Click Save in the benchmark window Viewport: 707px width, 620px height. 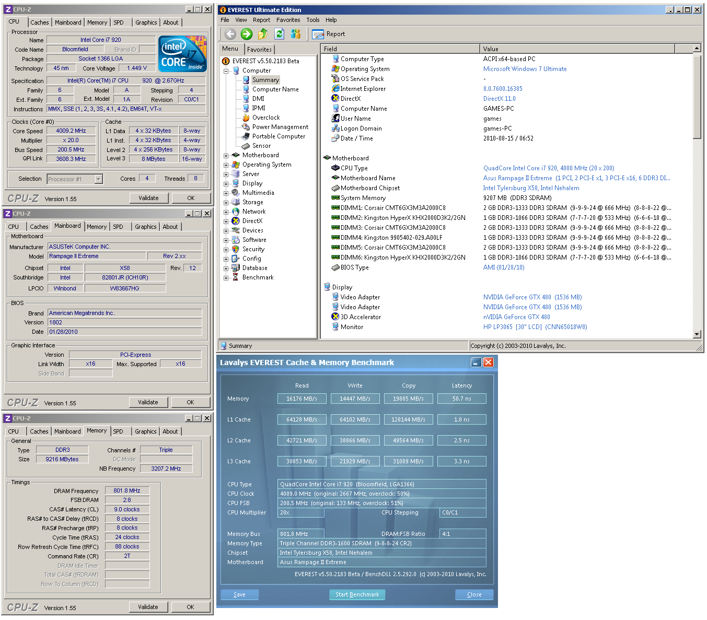239,594
